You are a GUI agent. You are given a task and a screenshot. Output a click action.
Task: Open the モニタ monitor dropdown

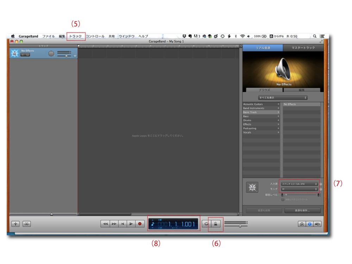click(299, 189)
